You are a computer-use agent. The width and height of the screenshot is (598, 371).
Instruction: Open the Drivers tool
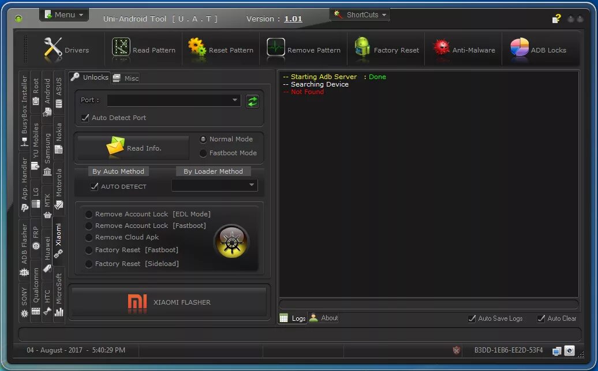(x=66, y=50)
